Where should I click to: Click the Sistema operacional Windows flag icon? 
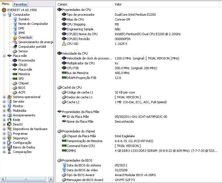coord(9,97)
